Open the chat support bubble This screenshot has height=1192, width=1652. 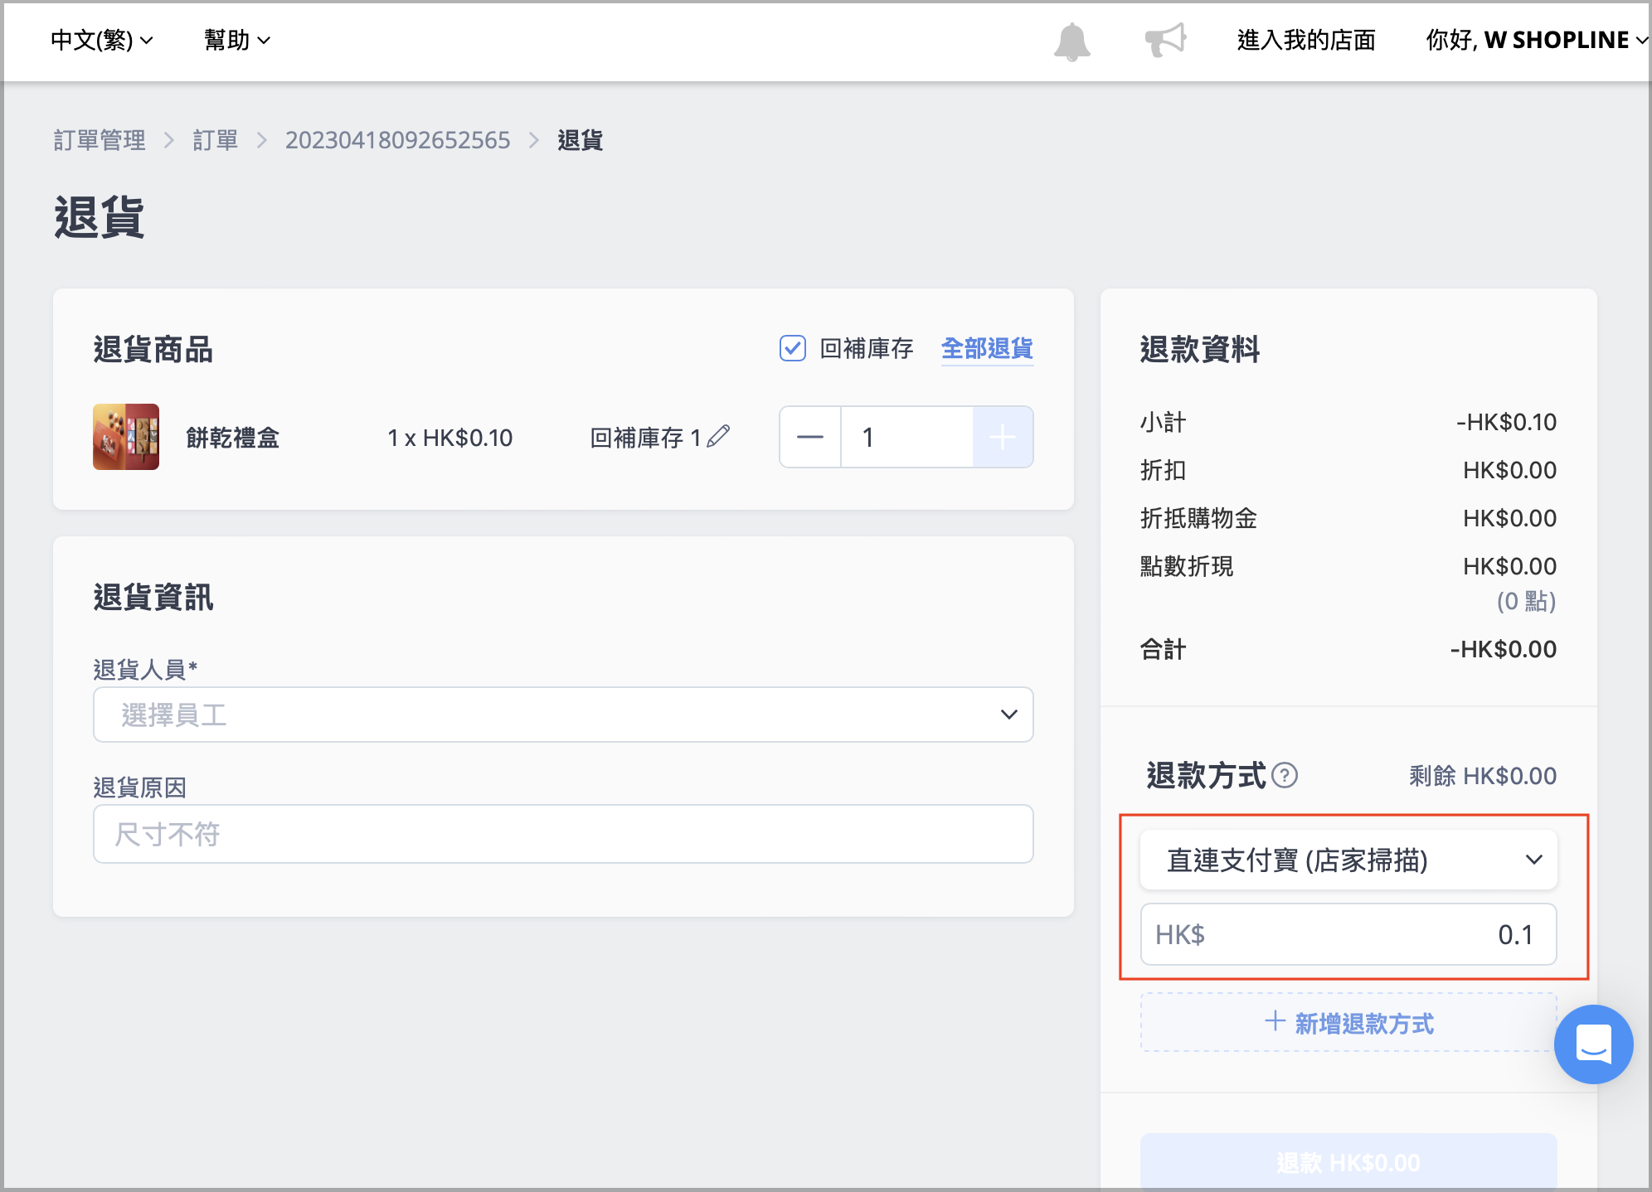point(1593,1044)
